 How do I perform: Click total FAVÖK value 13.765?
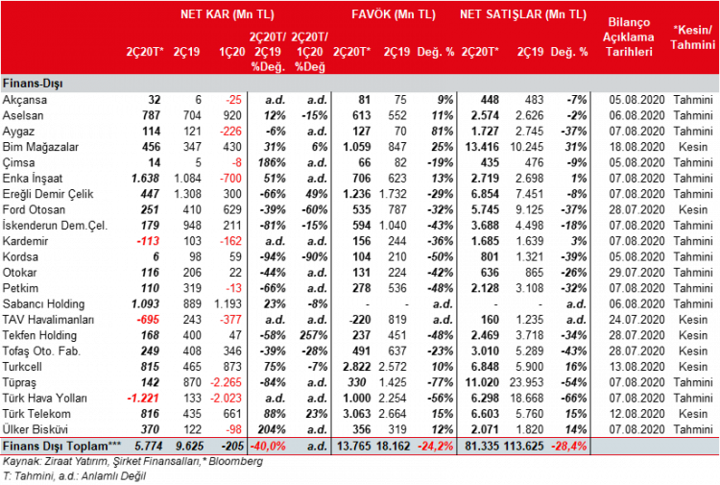coord(354,446)
